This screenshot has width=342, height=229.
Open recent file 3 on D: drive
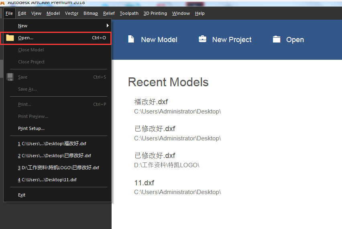click(58, 168)
